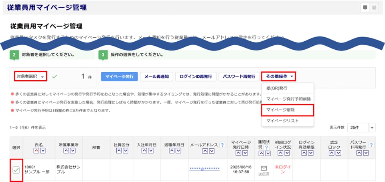This screenshot has height=182, width=385.
Task: Select マイページ削除 from the menu
Action: 287,109
